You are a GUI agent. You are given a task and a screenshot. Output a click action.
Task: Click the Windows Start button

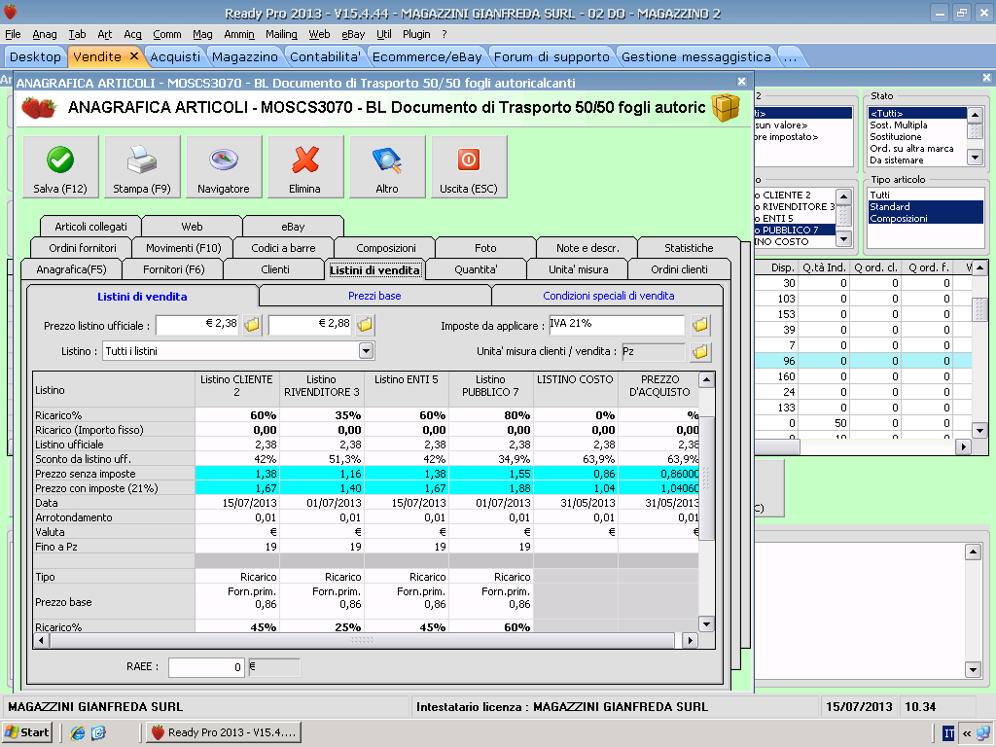click(x=27, y=732)
